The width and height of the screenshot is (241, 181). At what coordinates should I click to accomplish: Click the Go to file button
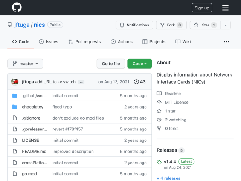111,64
